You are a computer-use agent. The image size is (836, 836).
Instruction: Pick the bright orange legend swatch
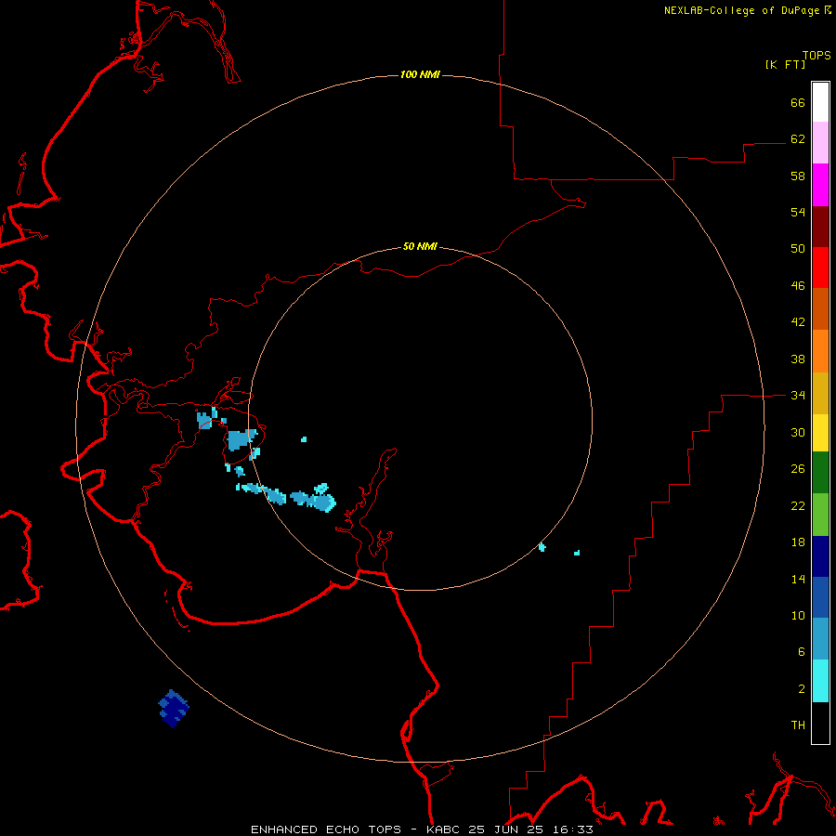pyautogui.click(x=820, y=351)
